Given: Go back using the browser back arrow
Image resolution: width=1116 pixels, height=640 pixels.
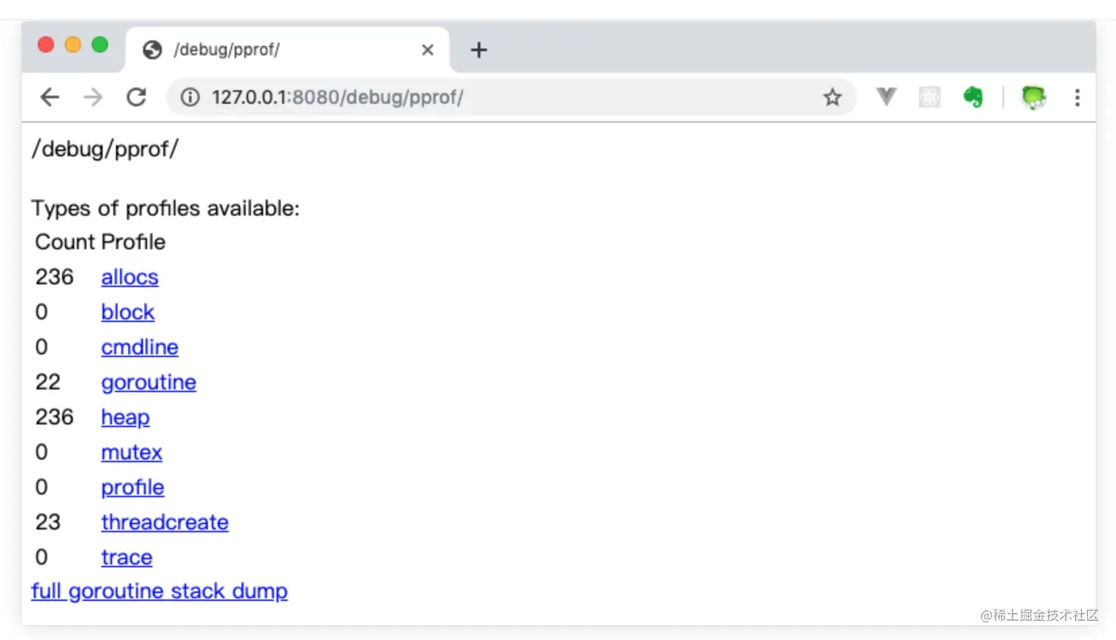Looking at the screenshot, I should point(49,97).
